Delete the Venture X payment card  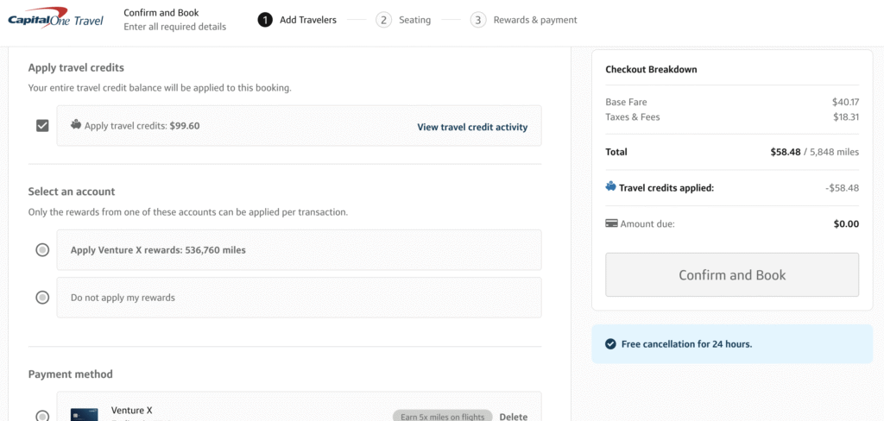(x=513, y=417)
